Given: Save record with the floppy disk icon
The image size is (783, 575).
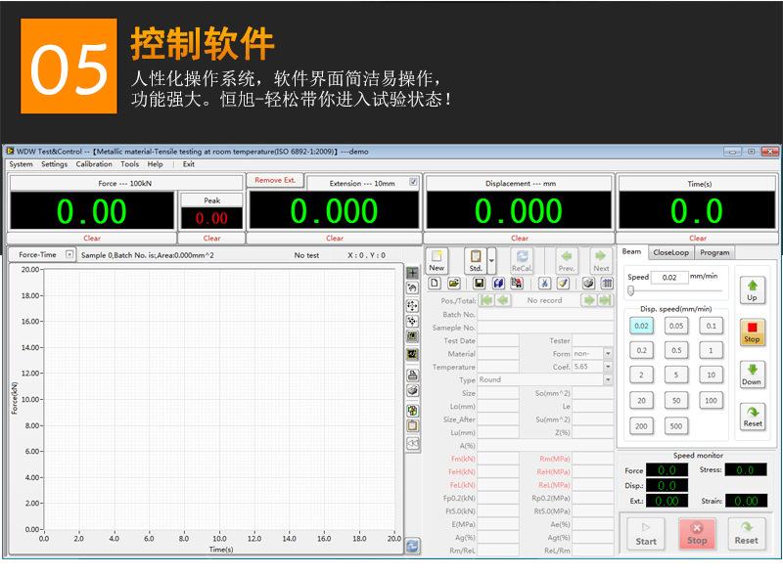Looking at the screenshot, I should tap(479, 284).
